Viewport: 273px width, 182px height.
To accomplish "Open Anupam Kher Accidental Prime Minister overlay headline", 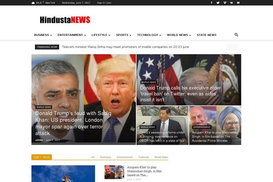I will pos(215,136).
